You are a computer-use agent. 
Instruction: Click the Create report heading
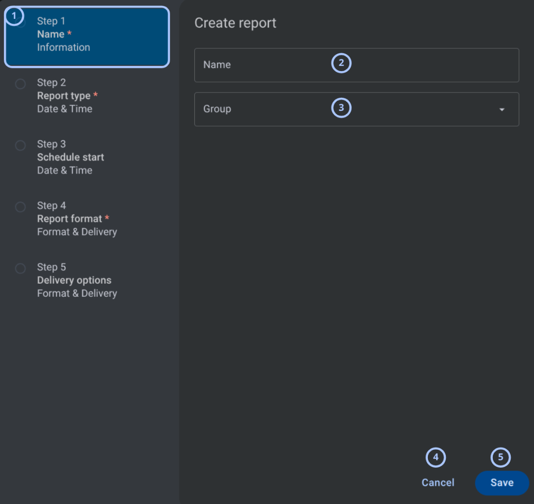(236, 23)
